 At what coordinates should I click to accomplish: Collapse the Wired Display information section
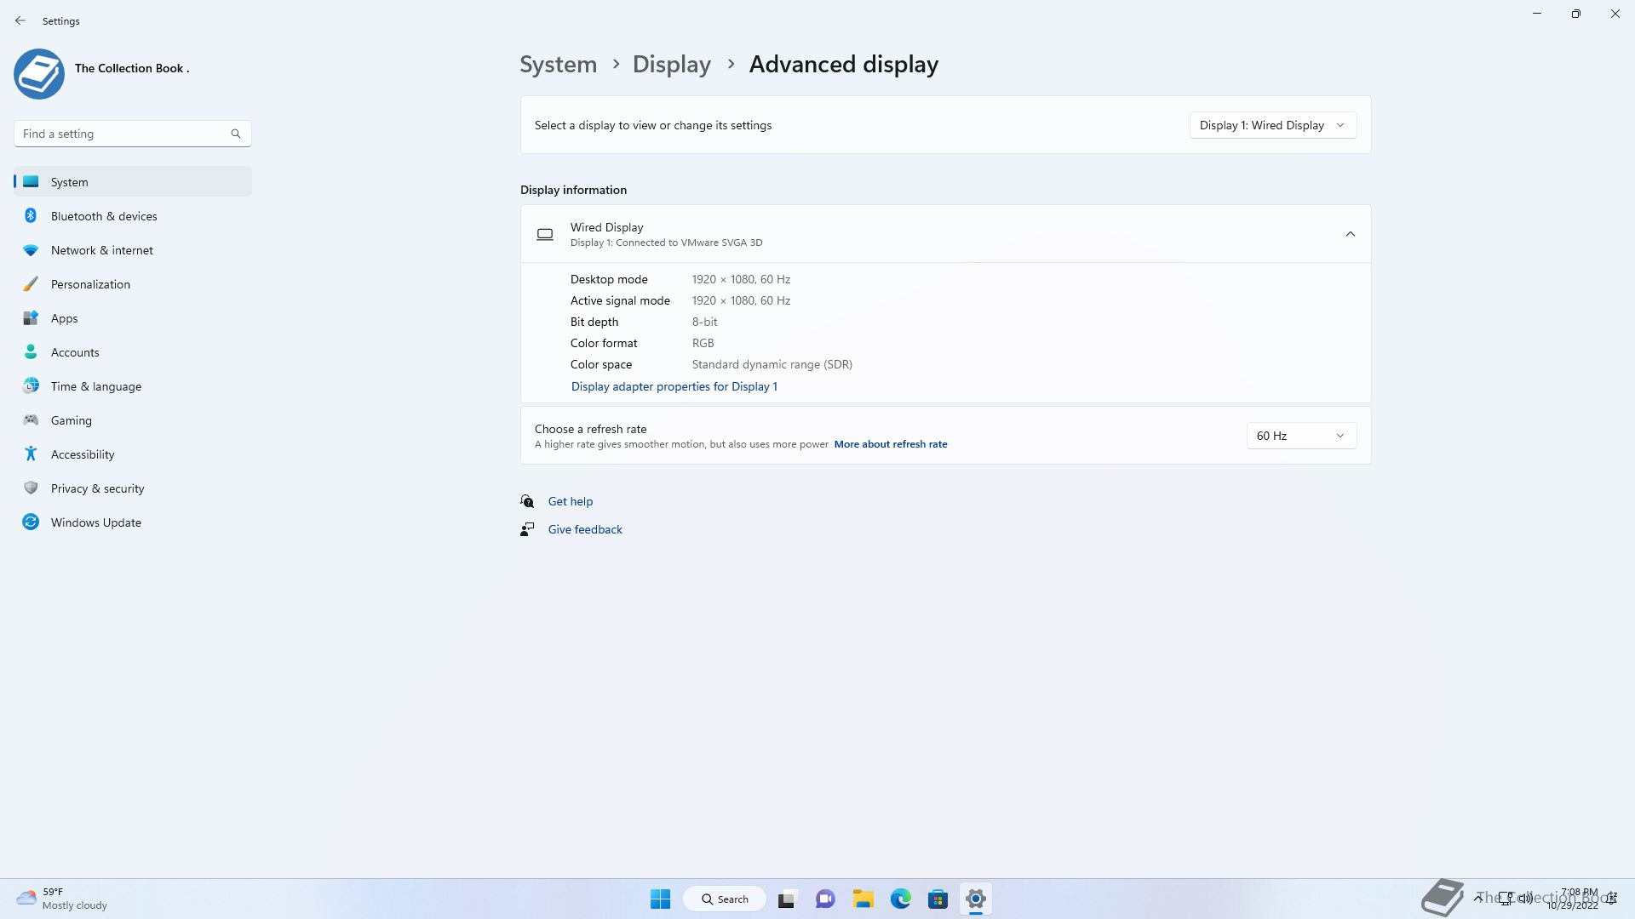click(x=1350, y=234)
